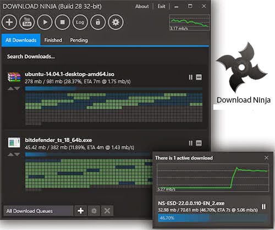Switch to Finished tab
275x230 pixels.
(53, 40)
